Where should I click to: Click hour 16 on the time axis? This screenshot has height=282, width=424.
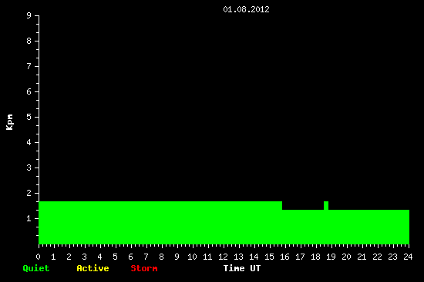coord(284,257)
